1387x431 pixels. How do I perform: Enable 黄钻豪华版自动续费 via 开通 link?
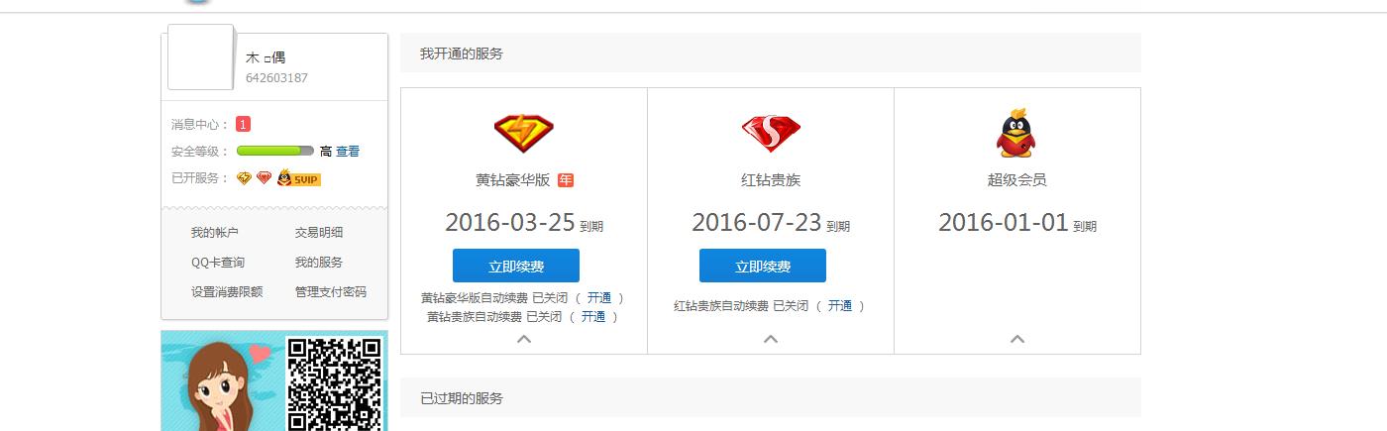click(x=598, y=297)
